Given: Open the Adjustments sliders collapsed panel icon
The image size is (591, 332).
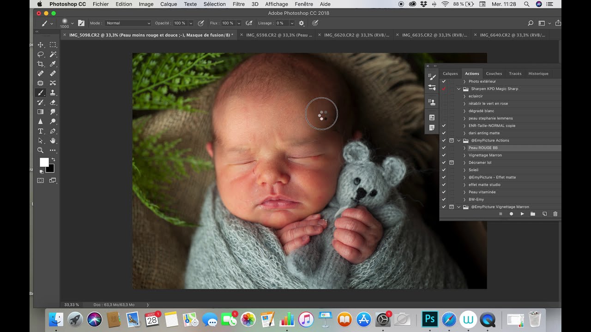Looking at the screenshot, I should tap(432, 87).
